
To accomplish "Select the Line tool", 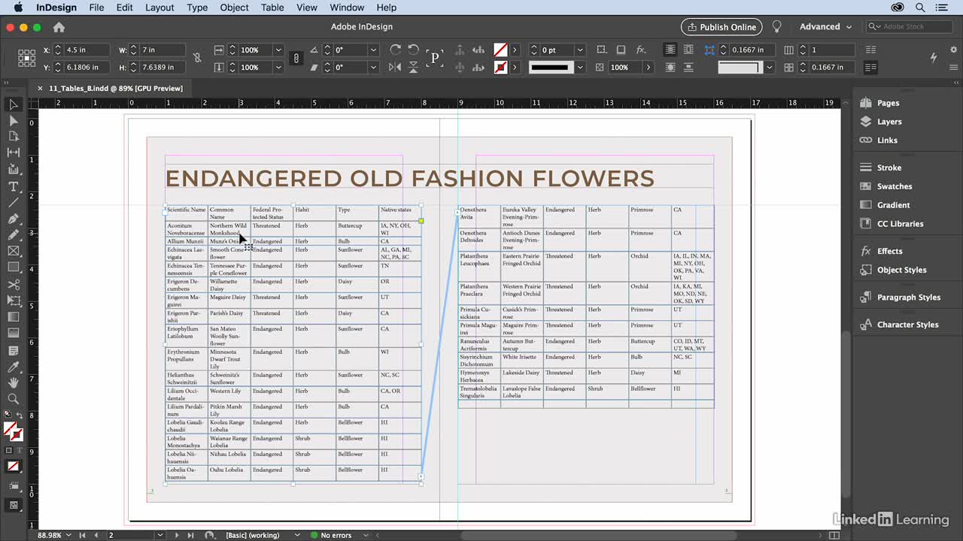I will [13, 203].
